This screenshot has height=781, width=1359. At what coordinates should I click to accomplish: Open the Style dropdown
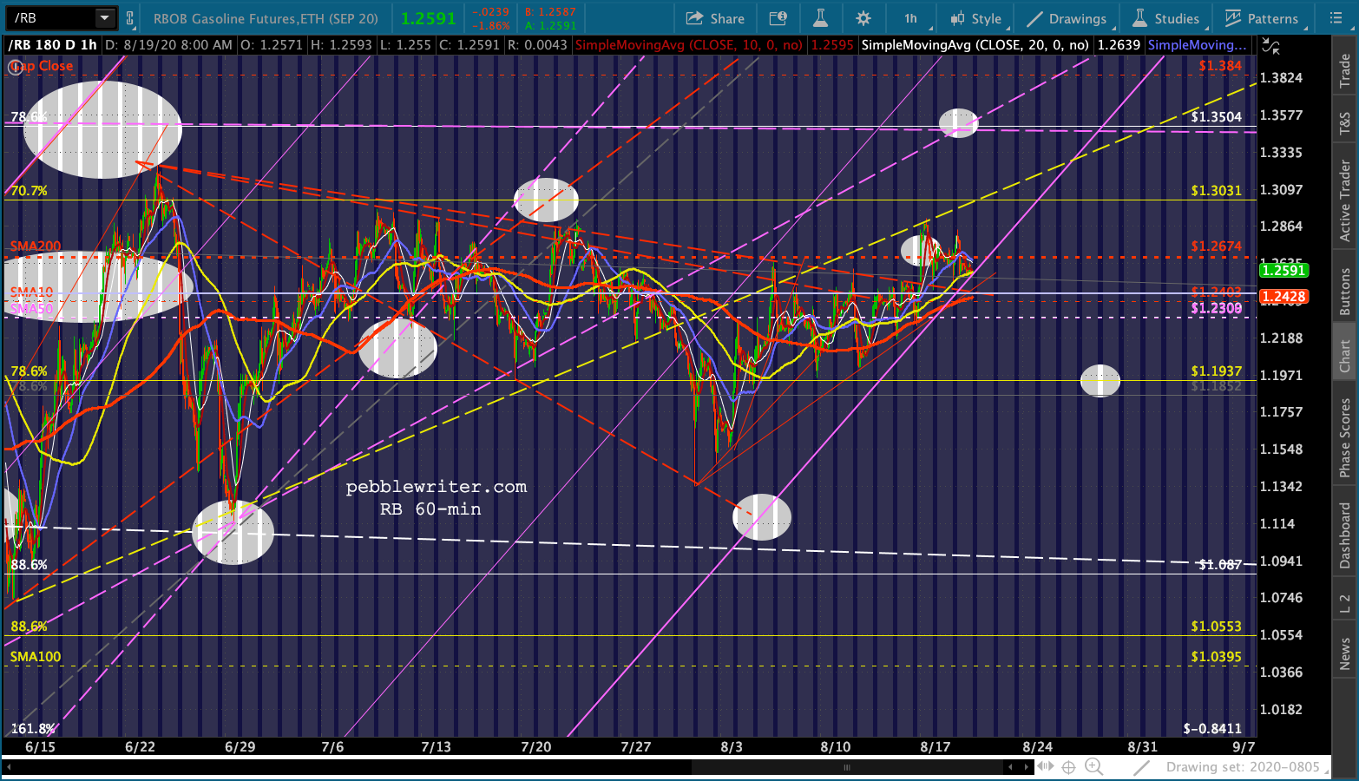[978, 18]
